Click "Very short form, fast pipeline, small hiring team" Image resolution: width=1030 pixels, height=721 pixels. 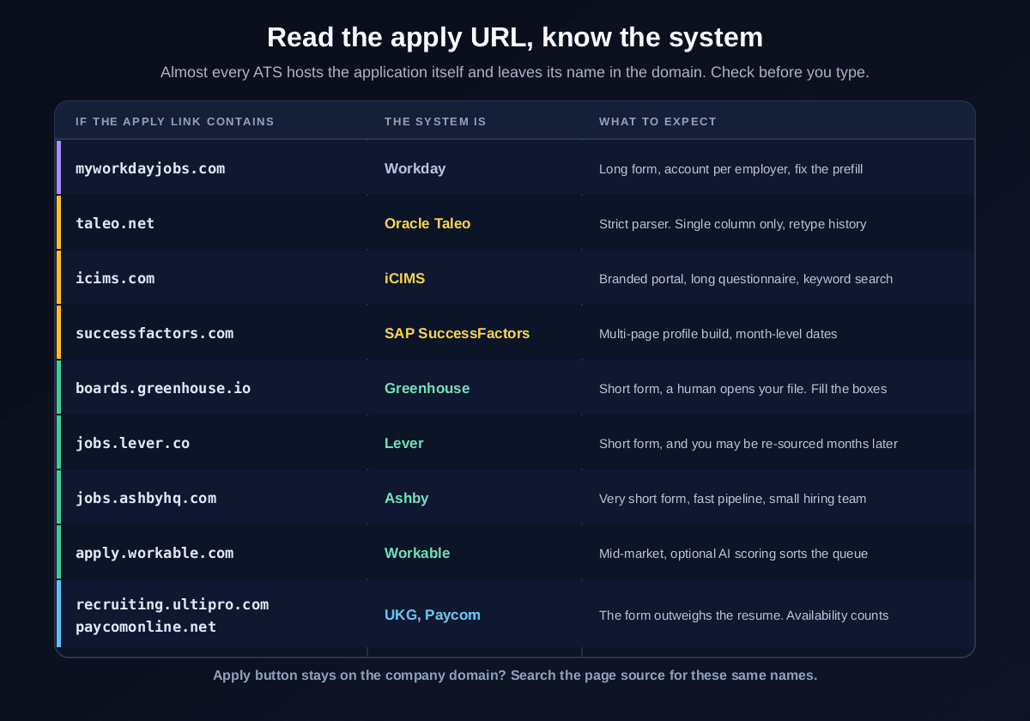[732, 499]
